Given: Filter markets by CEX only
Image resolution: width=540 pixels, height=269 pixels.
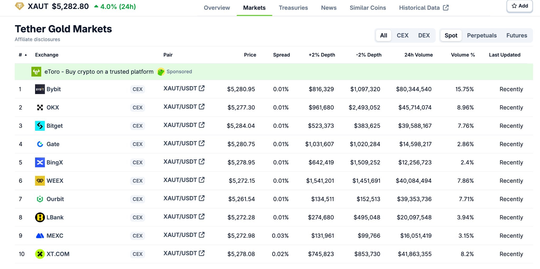Looking at the screenshot, I should click(403, 35).
